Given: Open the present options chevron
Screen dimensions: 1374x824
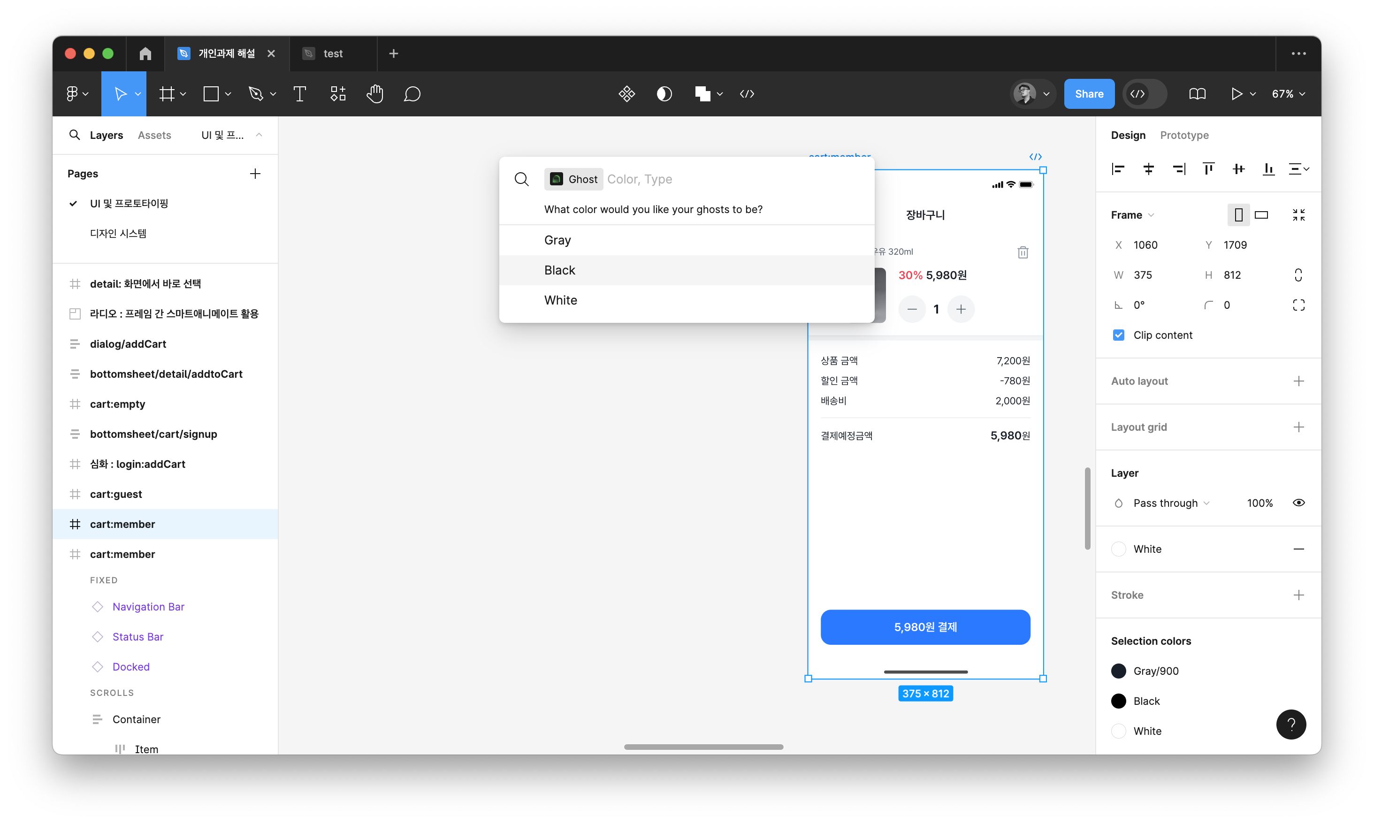Looking at the screenshot, I should tap(1252, 94).
